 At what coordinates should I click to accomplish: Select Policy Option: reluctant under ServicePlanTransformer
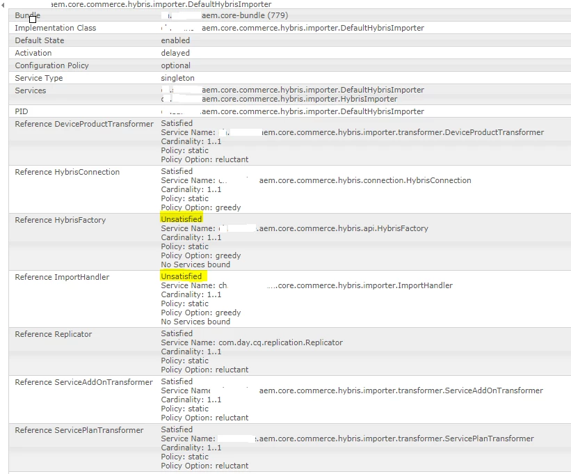coord(204,466)
